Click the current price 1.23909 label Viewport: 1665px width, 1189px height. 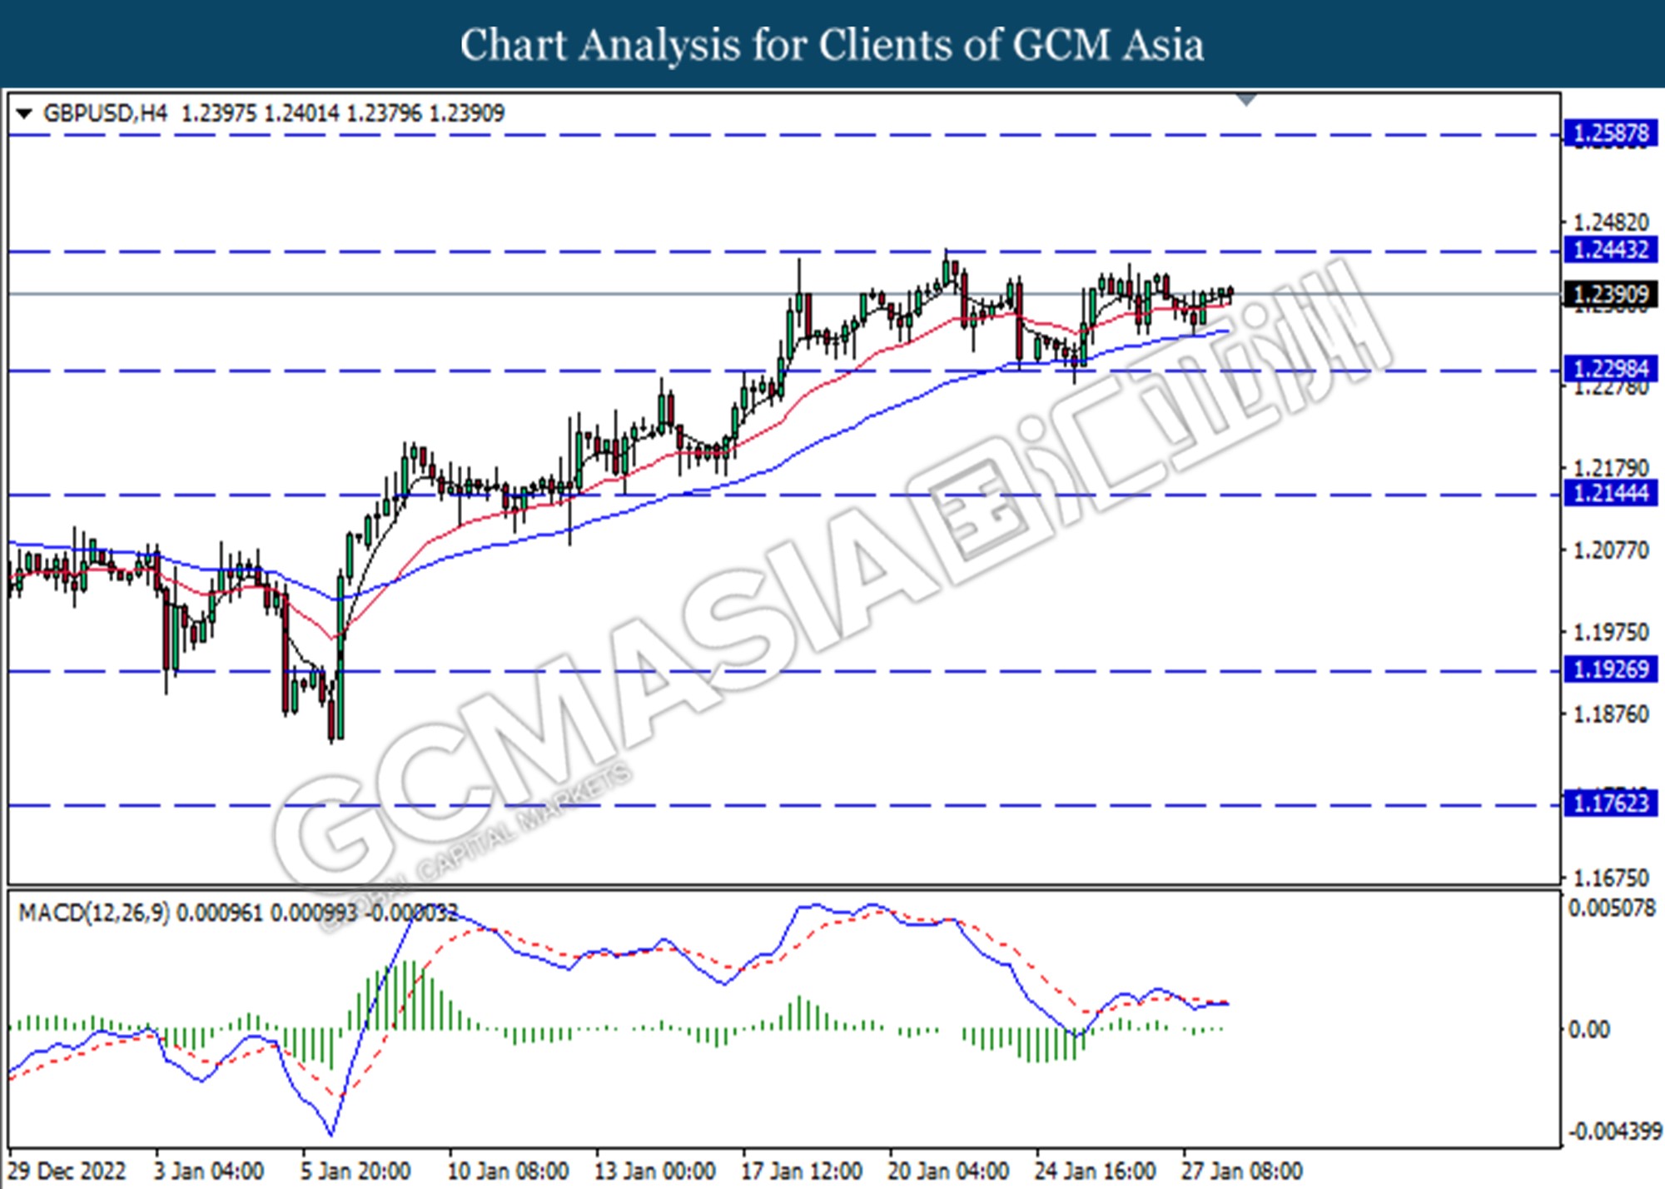click(x=1610, y=294)
